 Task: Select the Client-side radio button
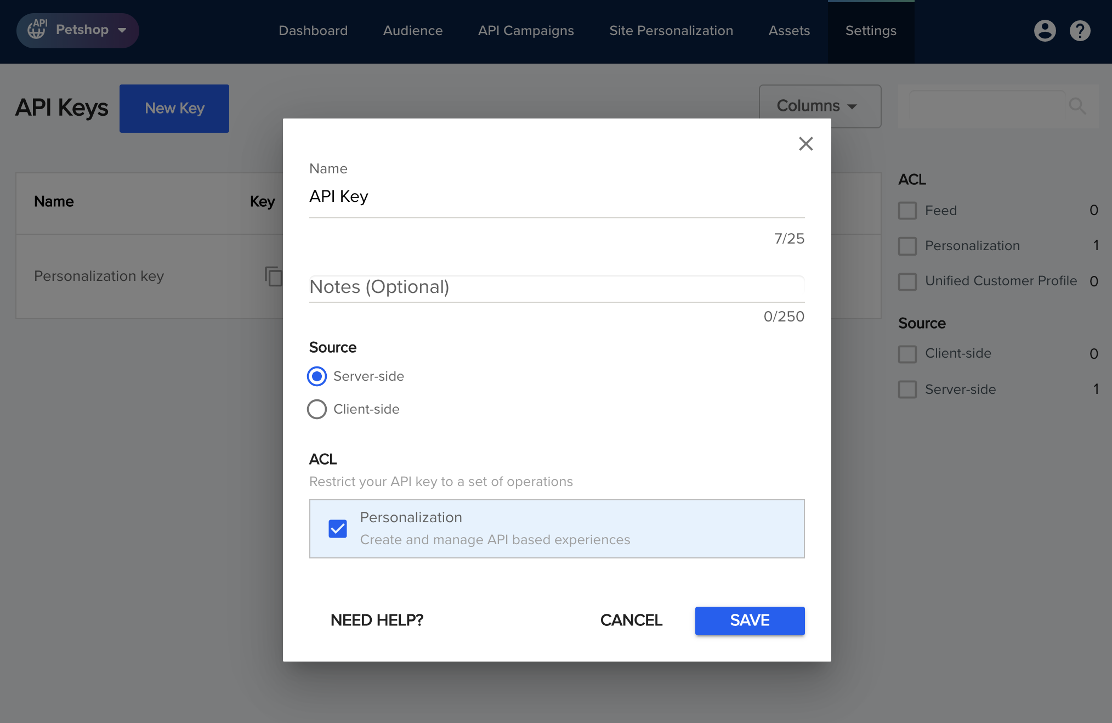point(317,409)
